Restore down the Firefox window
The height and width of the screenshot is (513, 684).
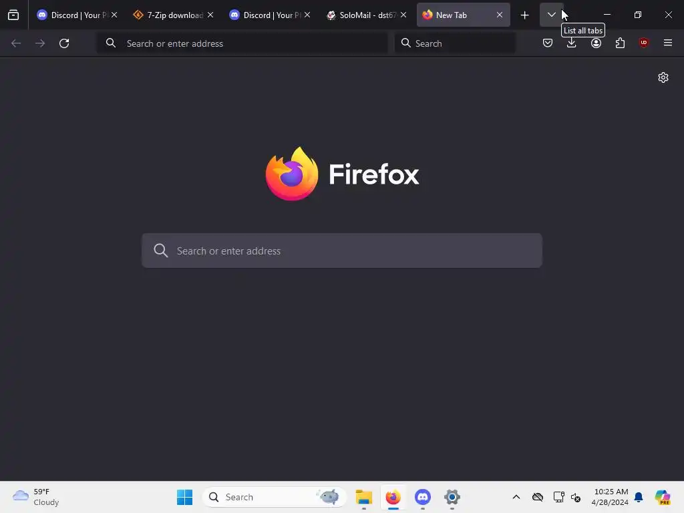coord(638,15)
